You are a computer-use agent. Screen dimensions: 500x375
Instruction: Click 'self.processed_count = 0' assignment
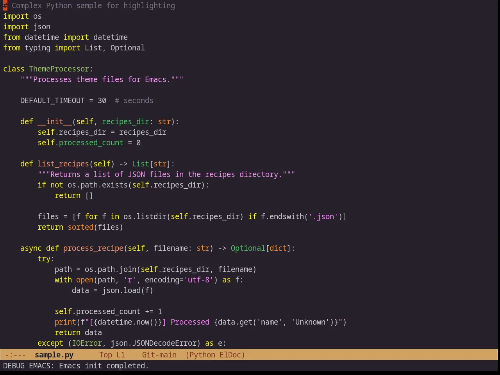pyautogui.click(x=89, y=143)
